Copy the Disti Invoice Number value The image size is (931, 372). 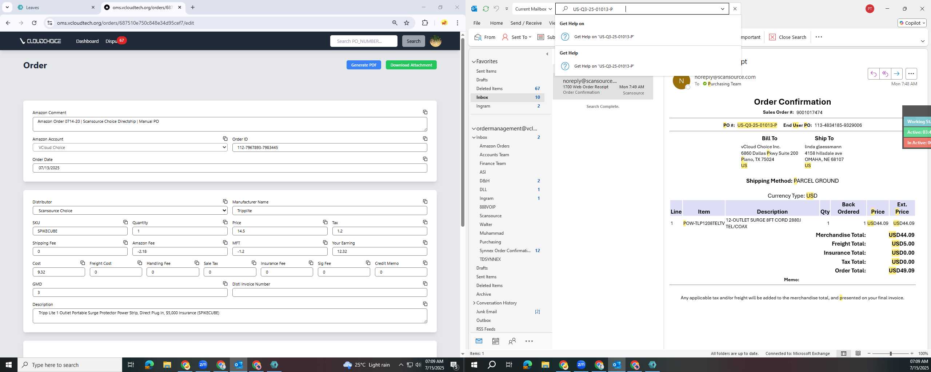pyautogui.click(x=425, y=284)
